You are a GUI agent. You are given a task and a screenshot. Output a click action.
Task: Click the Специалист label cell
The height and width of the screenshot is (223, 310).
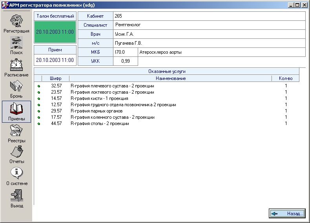[95, 25]
